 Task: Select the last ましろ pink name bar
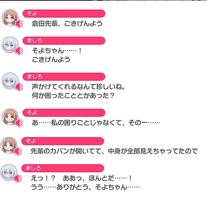(63, 168)
